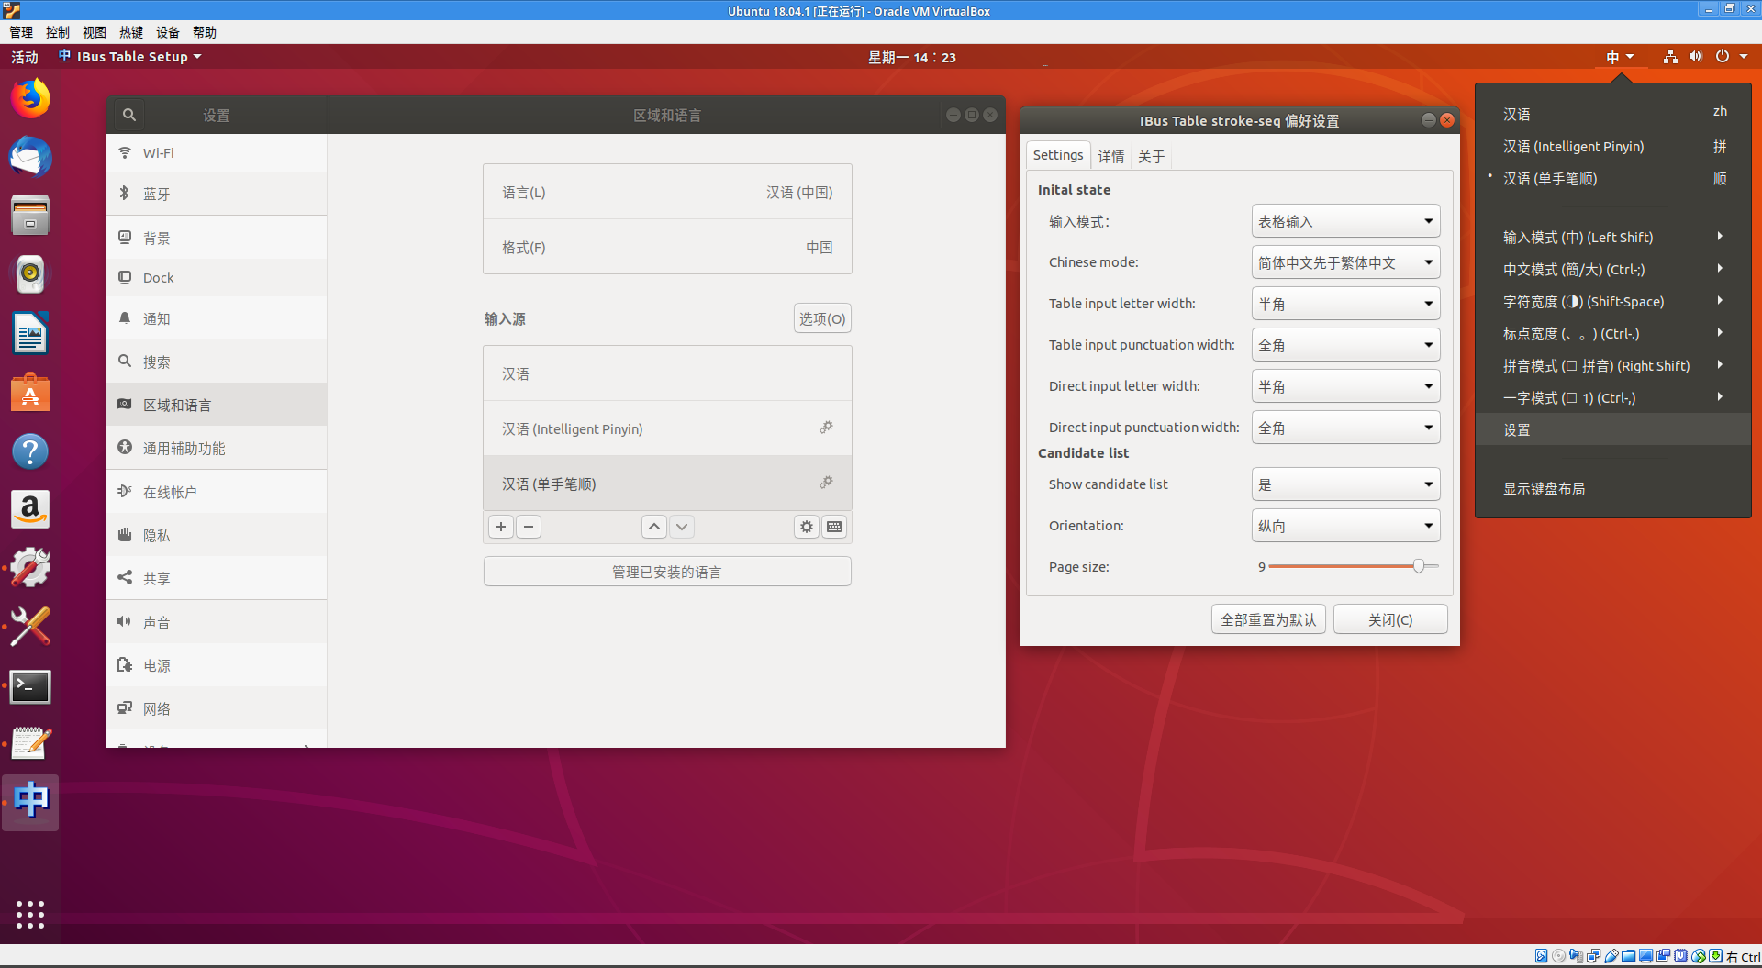The height and width of the screenshot is (968, 1762).
Task: Open the Orientation dropdown showing 纵向
Action: tap(1345, 526)
